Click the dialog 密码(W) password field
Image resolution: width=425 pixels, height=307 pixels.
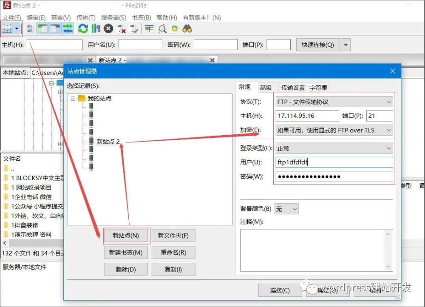[x=334, y=176]
